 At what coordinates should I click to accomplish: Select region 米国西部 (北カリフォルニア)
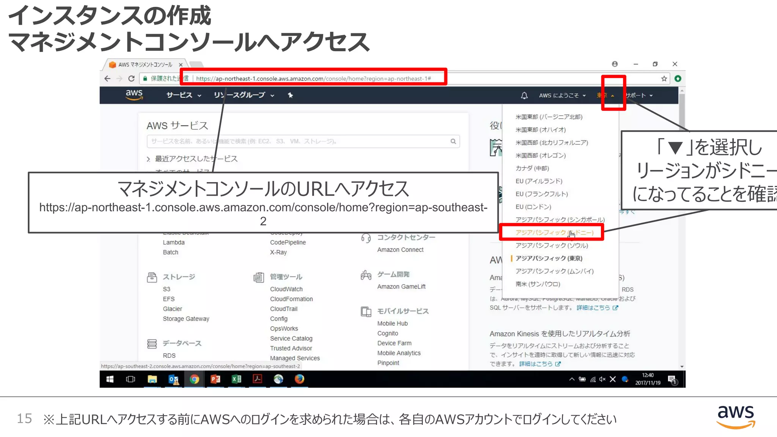(x=552, y=143)
